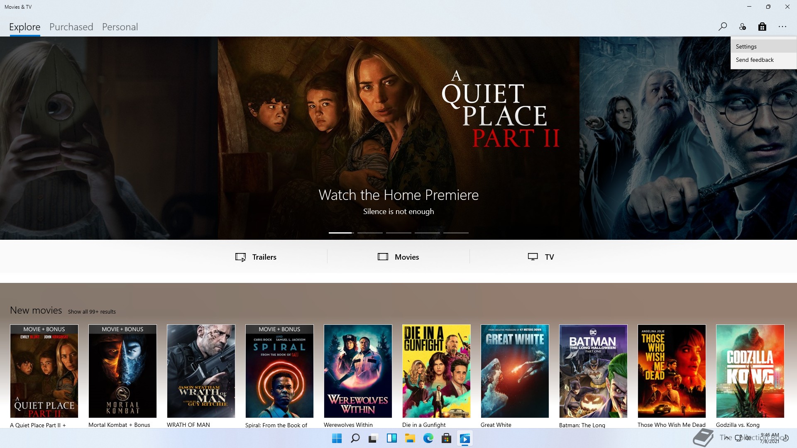797x448 pixels.
Task: Click the TV monitor icon
Action: point(533,257)
